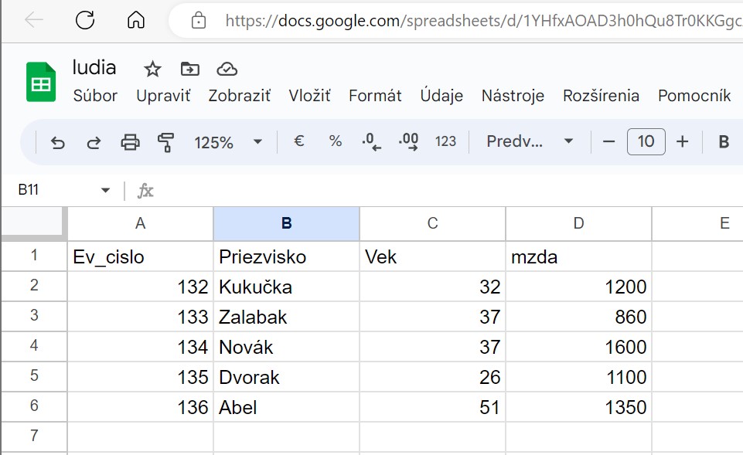Open the font family dropdown
This screenshot has width=743, height=455.
pos(530,141)
